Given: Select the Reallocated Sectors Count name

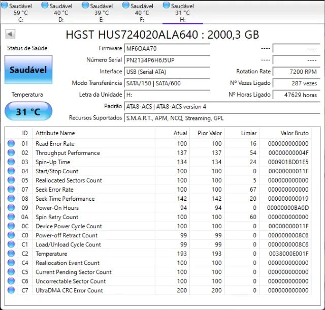Looking at the screenshot, I should pos(69,180).
